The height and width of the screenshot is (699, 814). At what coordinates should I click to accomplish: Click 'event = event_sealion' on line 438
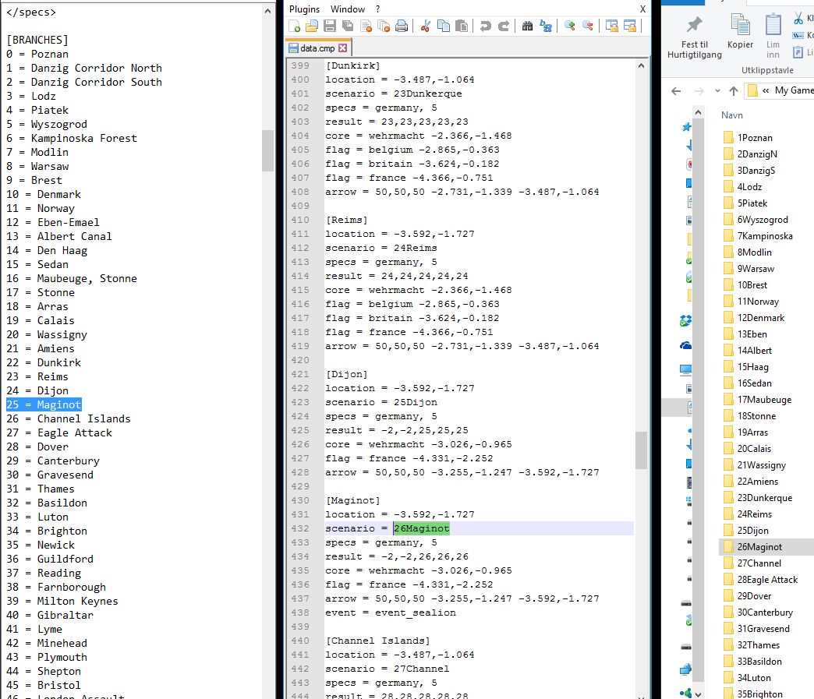[391, 613]
